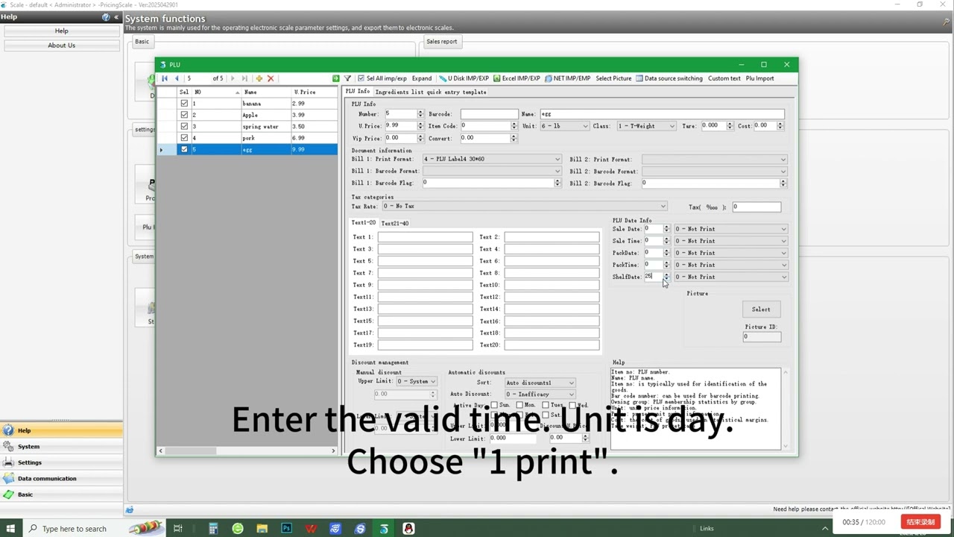The image size is (954, 537).
Task: Open the Data communication sidebar section
Action: point(61,478)
